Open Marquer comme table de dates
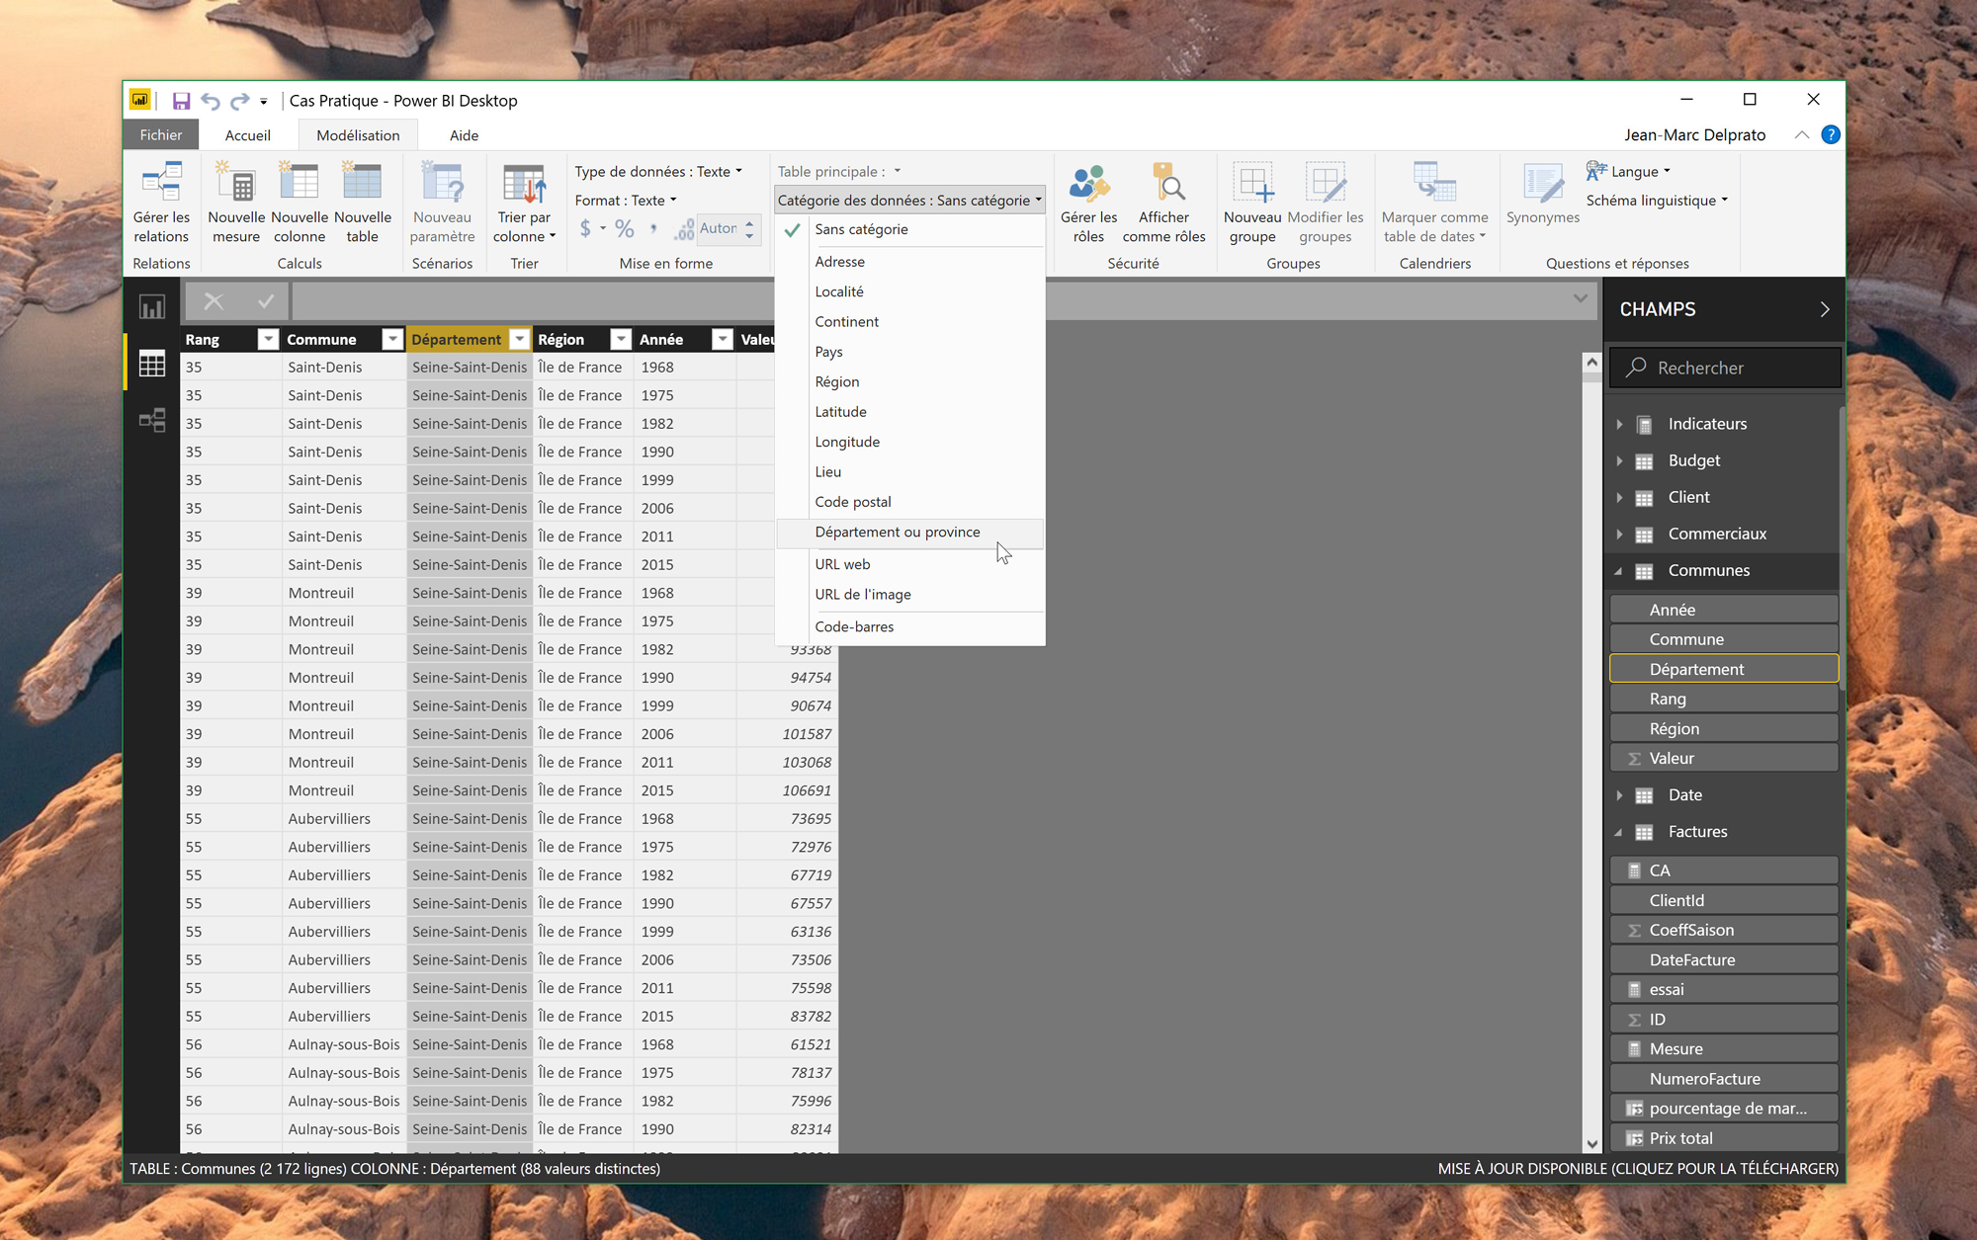1977x1240 pixels. [1434, 203]
